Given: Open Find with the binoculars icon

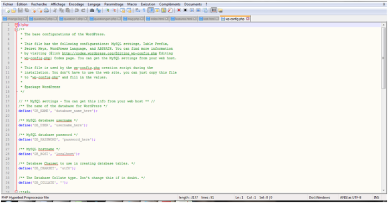Looking at the screenshot, I should coord(91,11).
